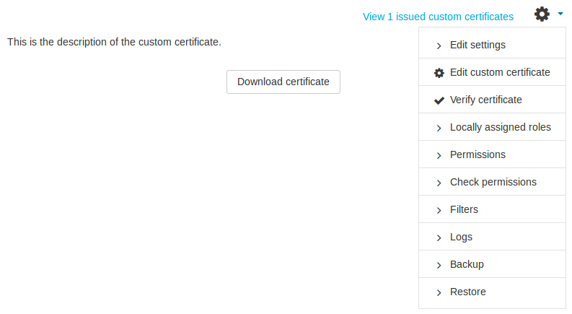
Task: Click the chevron beside Check permissions
Action: coord(439,183)
